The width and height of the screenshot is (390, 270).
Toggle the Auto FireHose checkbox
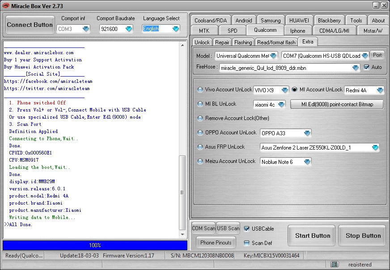(366, 67)
